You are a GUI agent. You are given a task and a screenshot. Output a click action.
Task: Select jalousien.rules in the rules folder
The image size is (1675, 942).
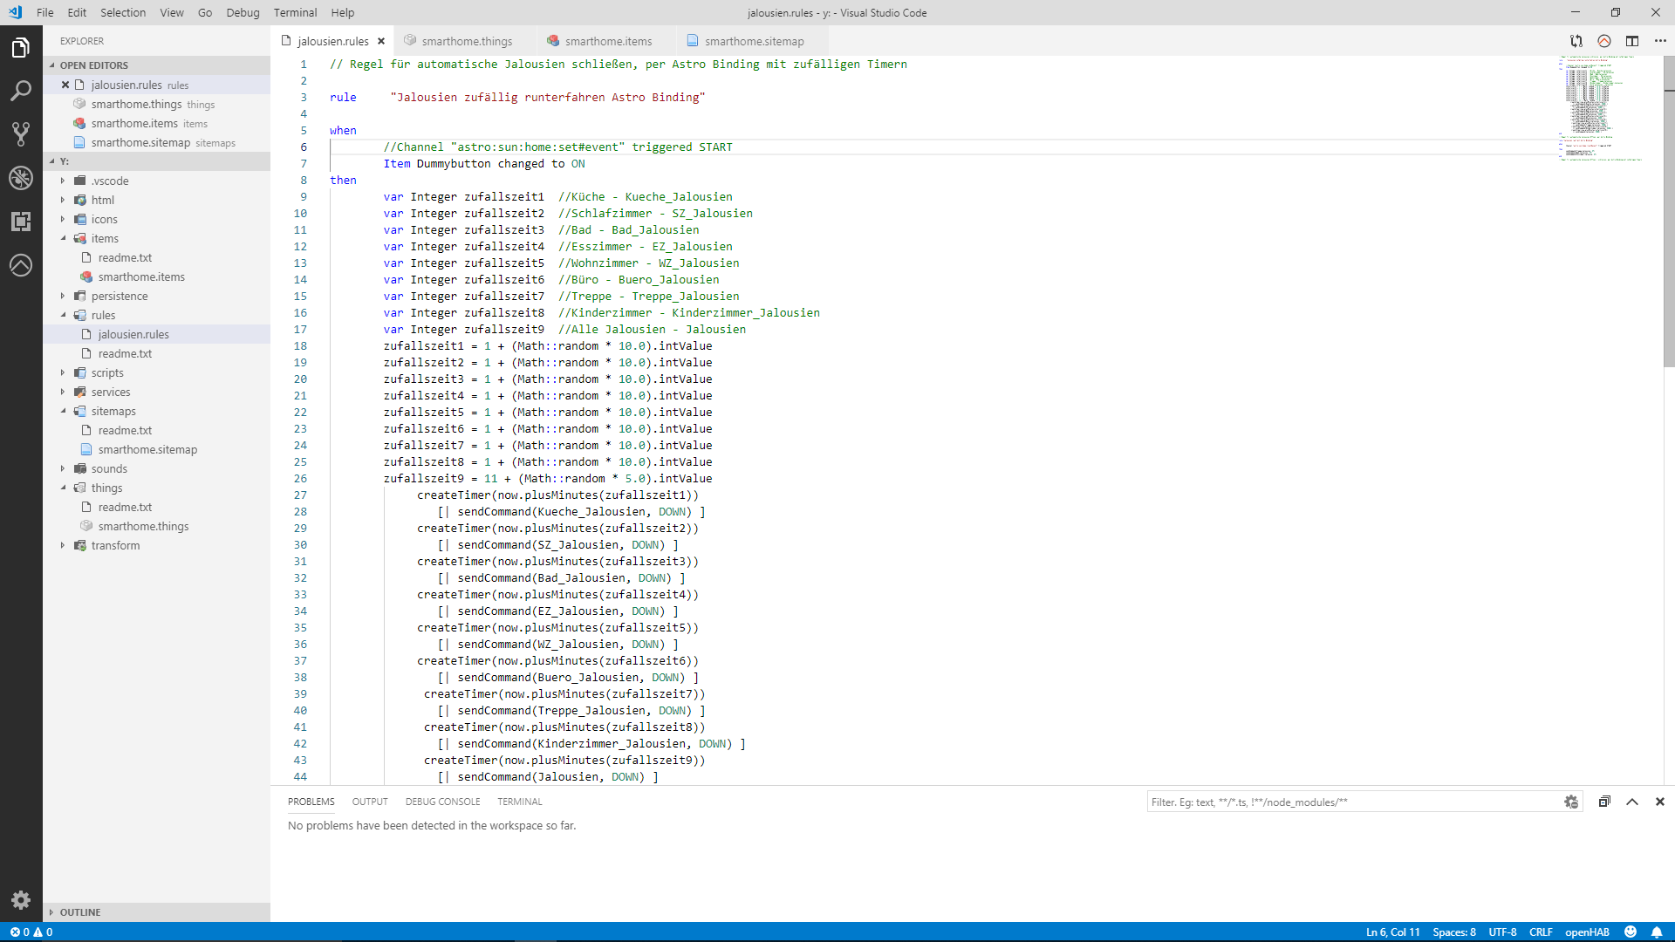(133, 334)
